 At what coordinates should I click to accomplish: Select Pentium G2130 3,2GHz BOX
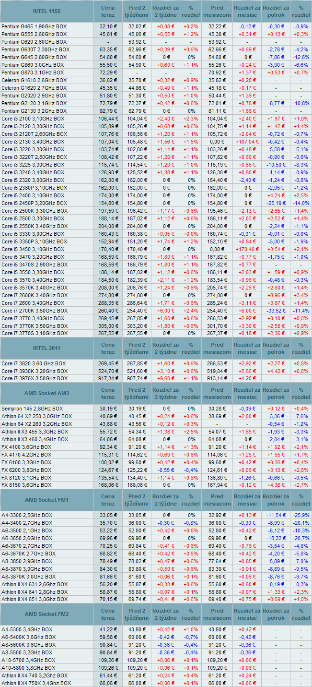(35, 110)
